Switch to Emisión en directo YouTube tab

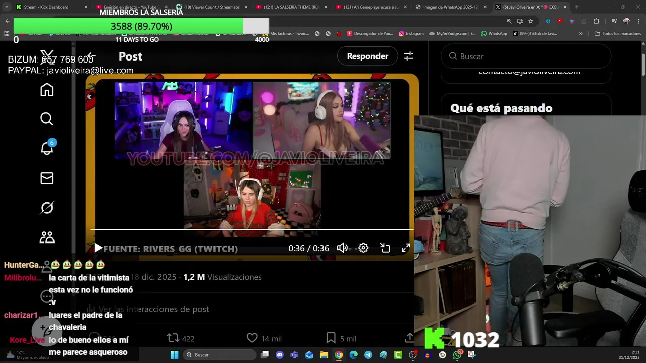tap(131, 7)
